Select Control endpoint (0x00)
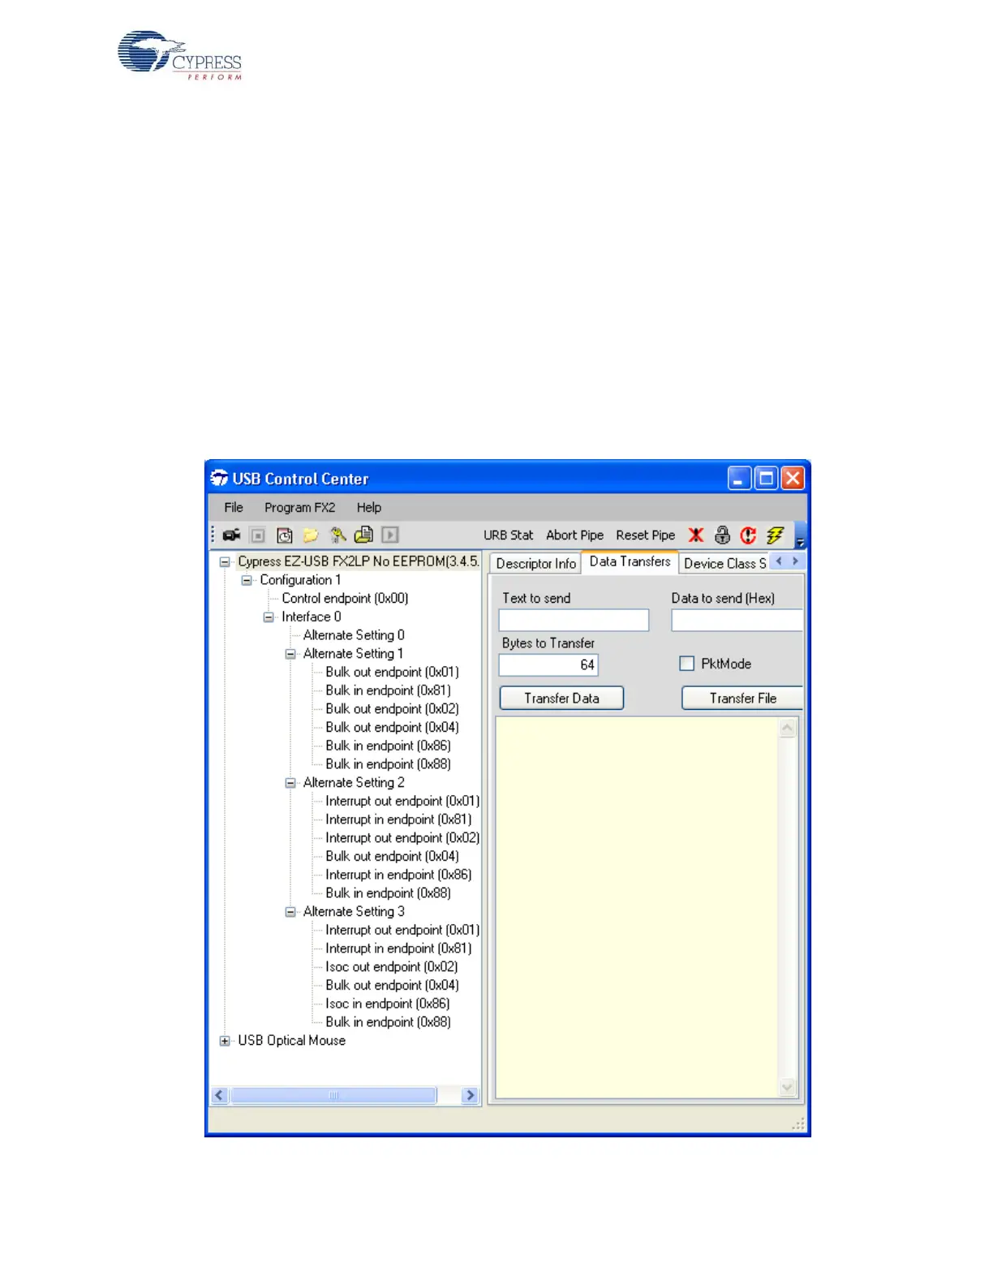 click(x=345, y=599)
